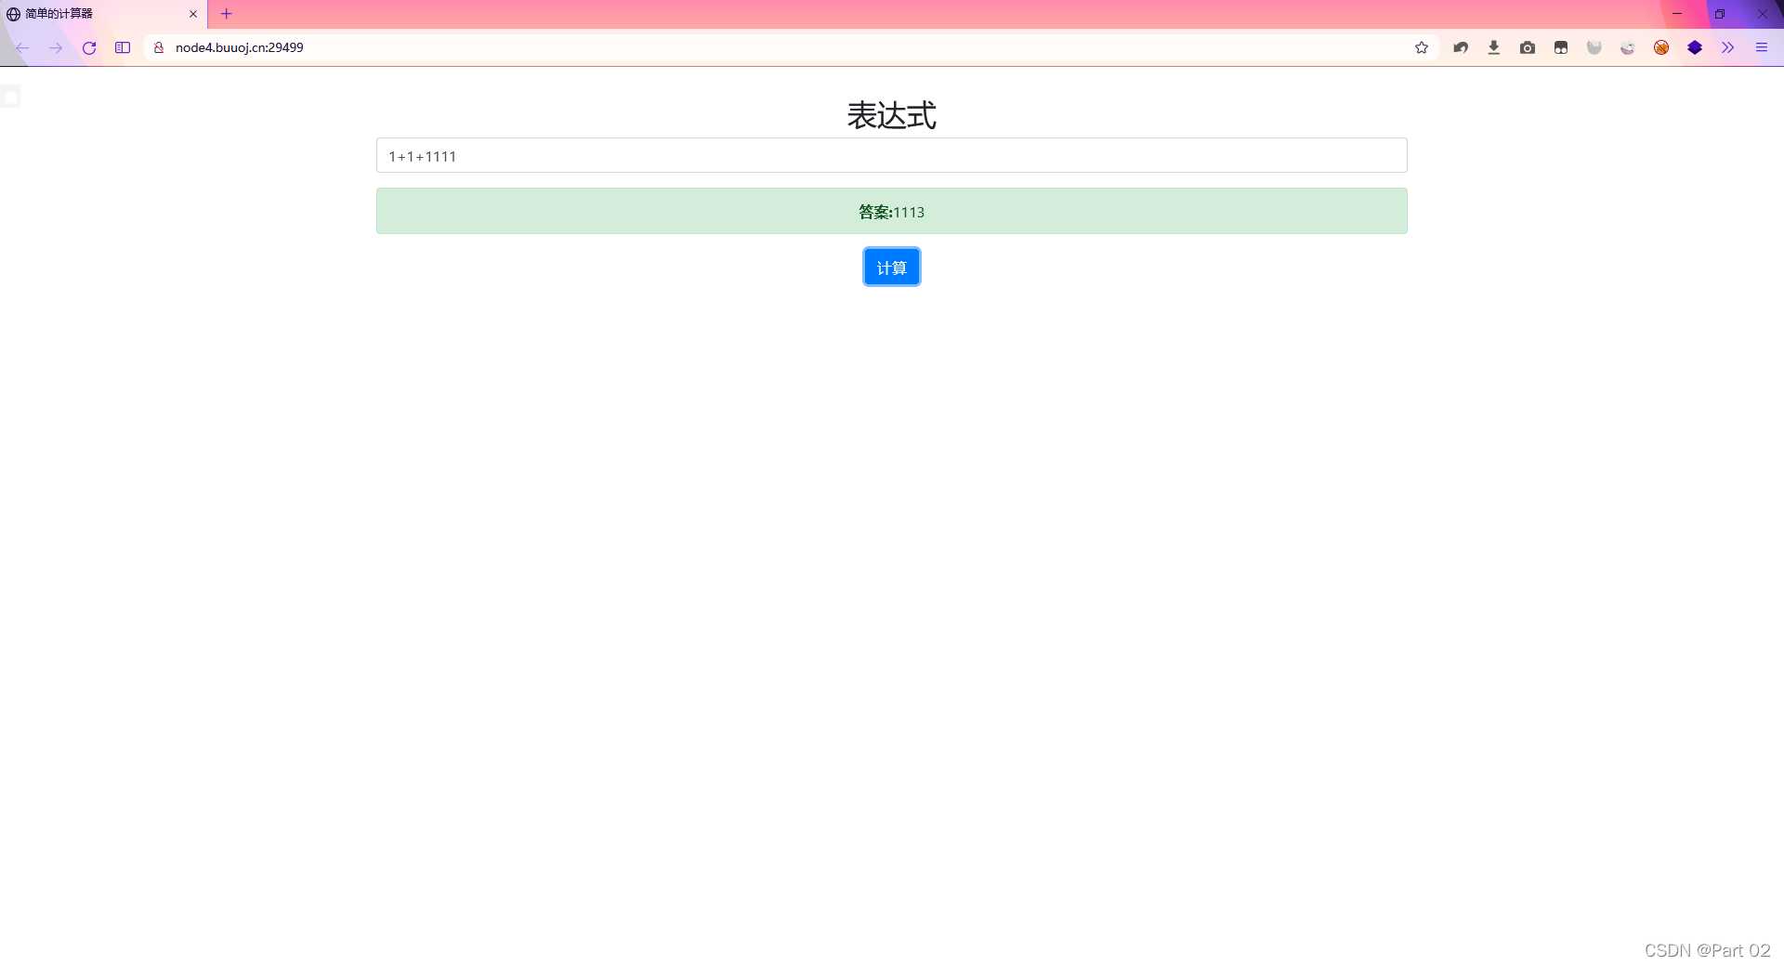
Task: Click the browser back arrow
Action: [22, 47]
